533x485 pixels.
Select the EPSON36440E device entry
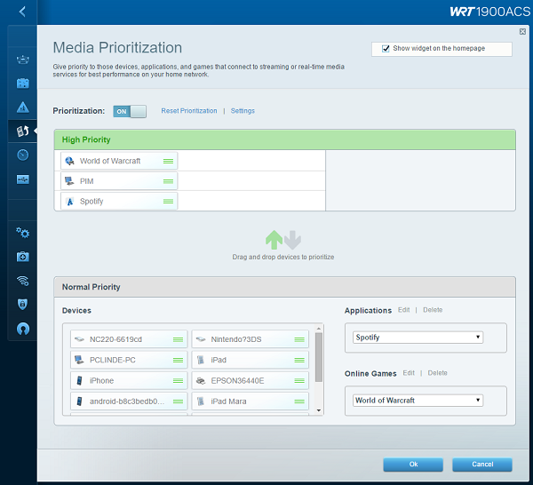tap(251, 381)
